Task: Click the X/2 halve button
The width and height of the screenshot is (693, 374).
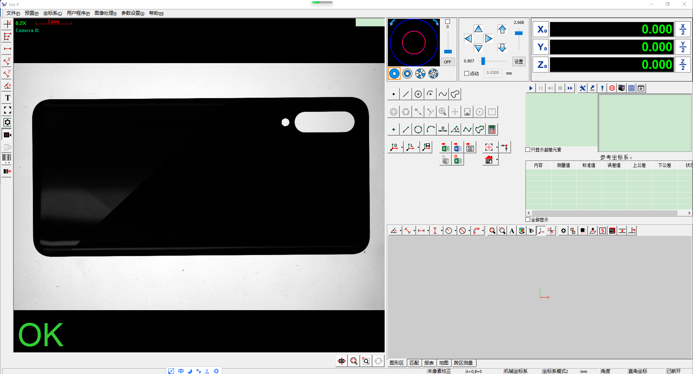Action: click(x=683, y=29)
